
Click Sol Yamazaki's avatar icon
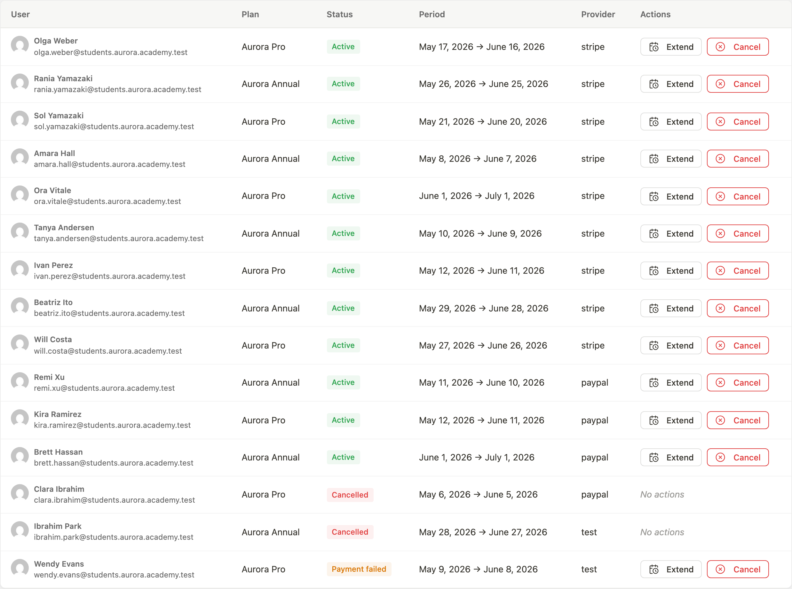coord(20,120)
